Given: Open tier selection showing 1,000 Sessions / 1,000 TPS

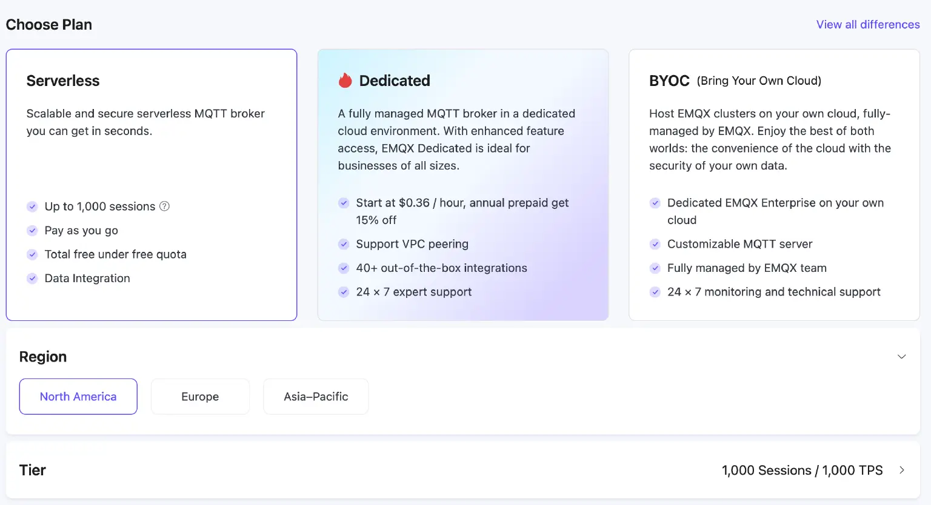Looking at the screenshot, I should (802, 470).
